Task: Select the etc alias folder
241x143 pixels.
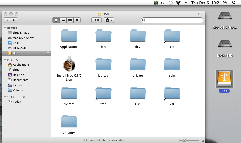Action: [x=172, y=36]
